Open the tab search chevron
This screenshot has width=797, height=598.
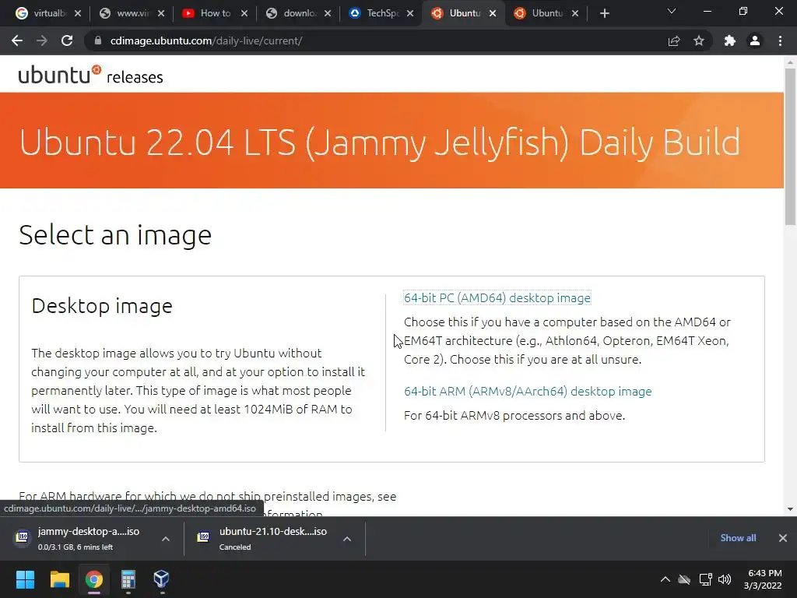pyautogui.click(x=672, y=11)
